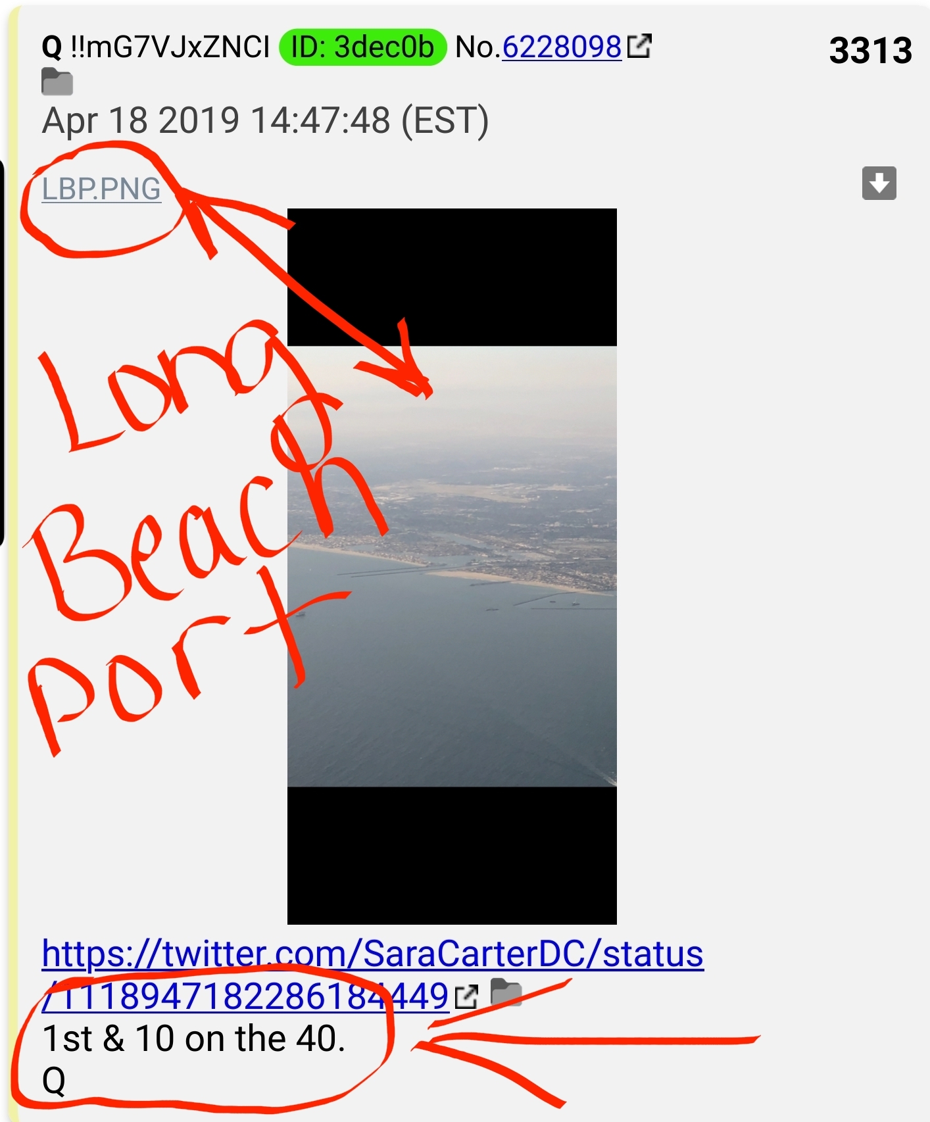The width and height of the screenshot is (930, 1122).
Task: Select the 3313 post counter
Action: pyautogui.click(x=870, y=50)
